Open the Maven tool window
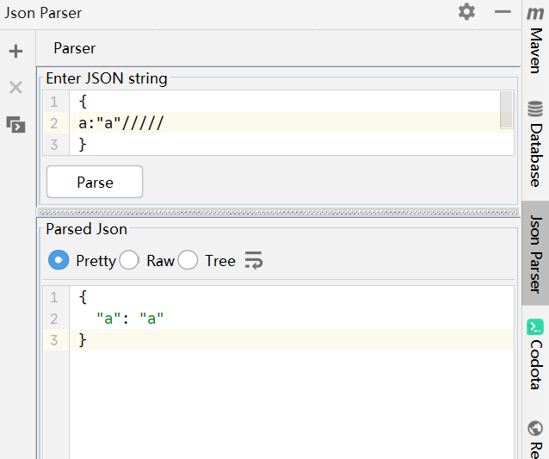The width and height of the screenshot is (549, 459). 535,51
